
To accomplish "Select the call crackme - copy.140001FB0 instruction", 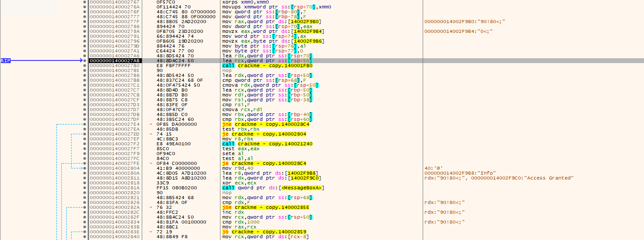I will coord(267,65).
